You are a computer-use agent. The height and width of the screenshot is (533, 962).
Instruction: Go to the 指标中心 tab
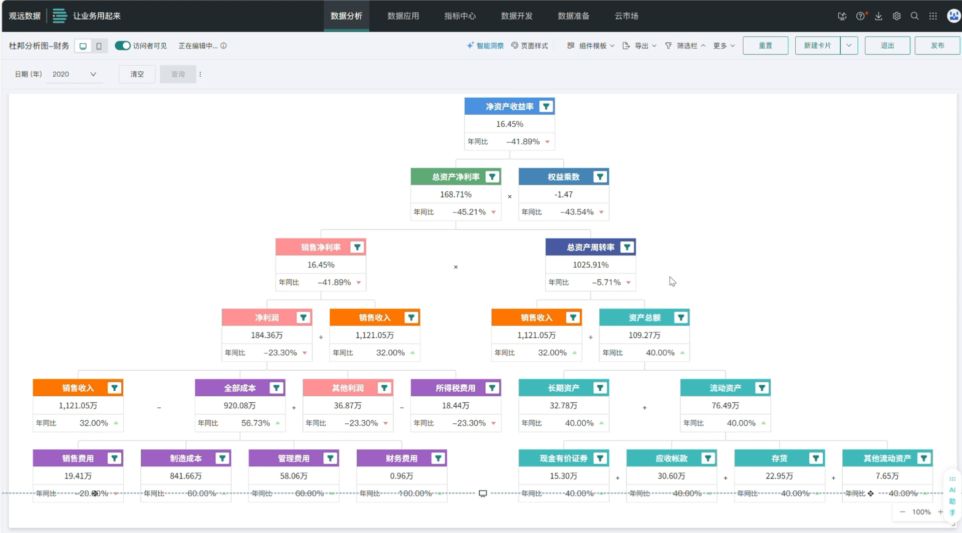459,16
